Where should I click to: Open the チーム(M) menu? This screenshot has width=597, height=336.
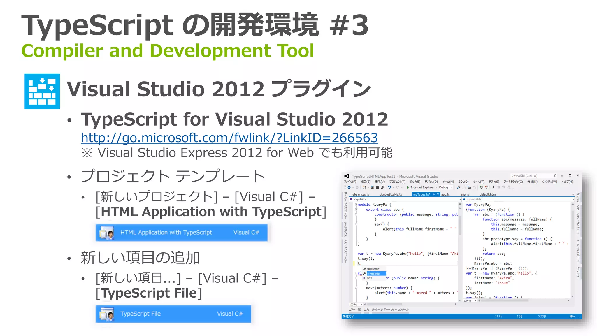click(x=448, y=182)
